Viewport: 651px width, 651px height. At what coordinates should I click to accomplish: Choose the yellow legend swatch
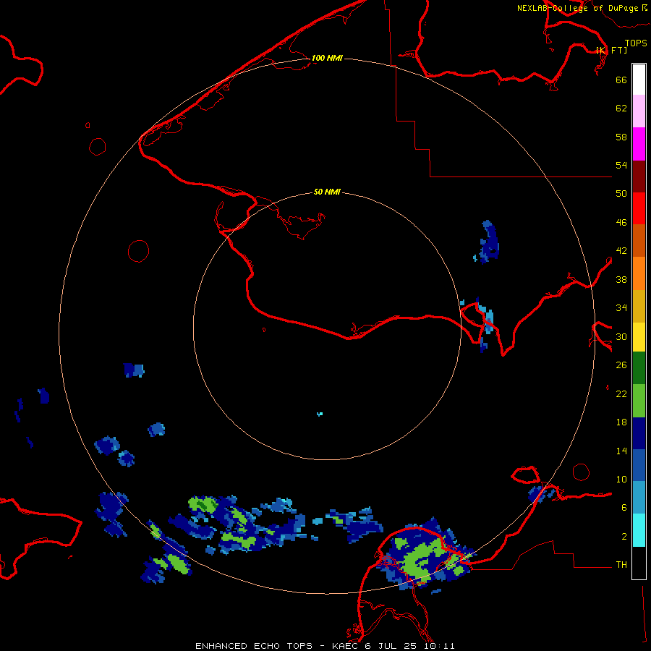pos(639,336)
